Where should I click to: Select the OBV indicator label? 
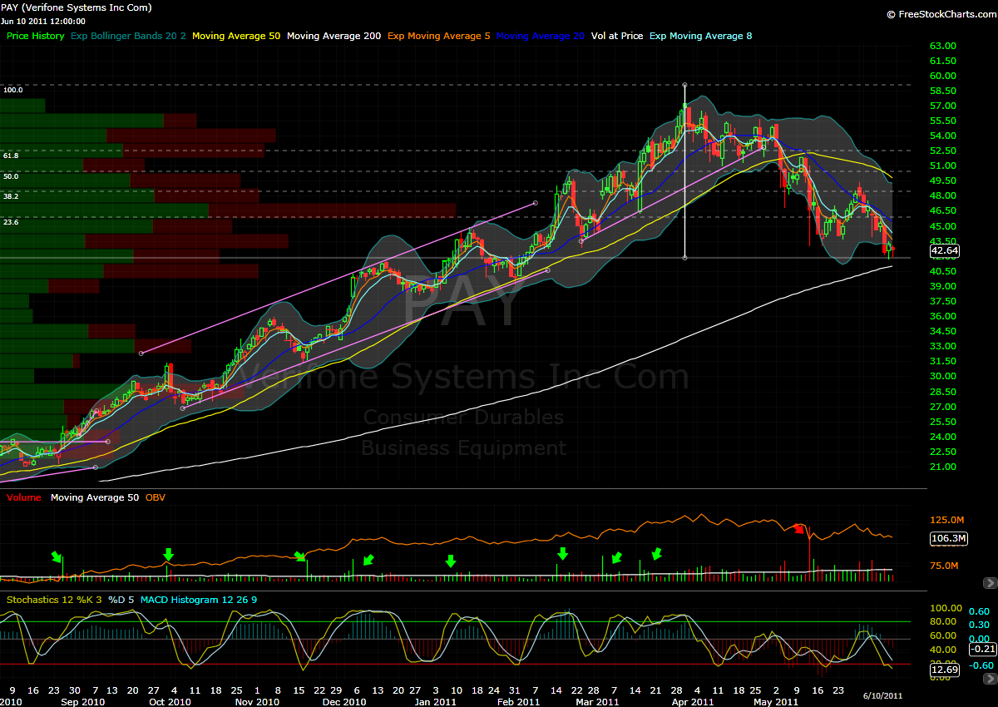click(x=156, y=497)
